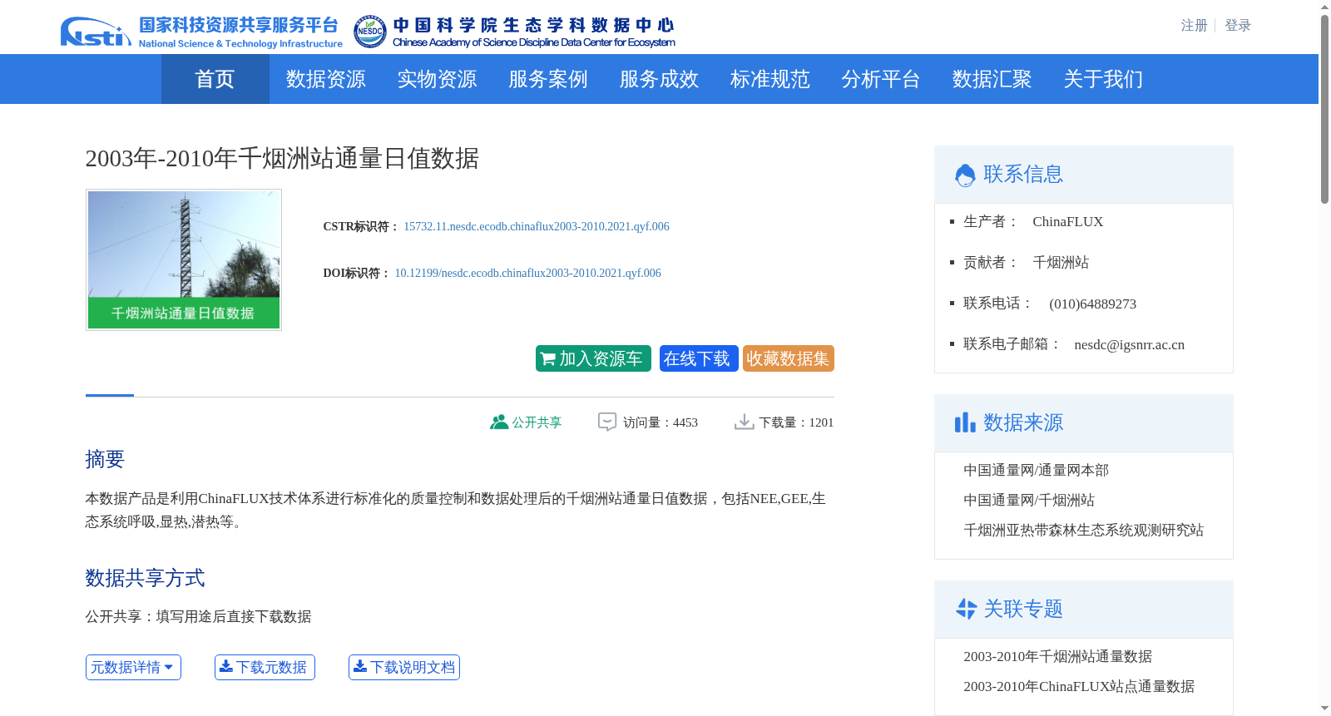This screenshot has width=1331, height=716.
Task: Open the 服务成效 menu item
Action: [659, 79]
